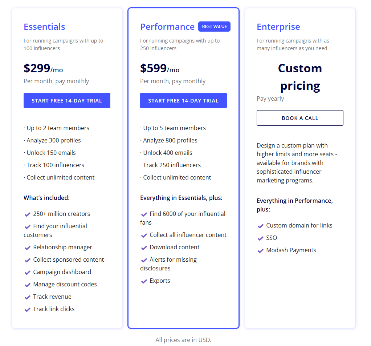Click checkmark next to Download content
371x346 pixels.
[x=144, y=248]
